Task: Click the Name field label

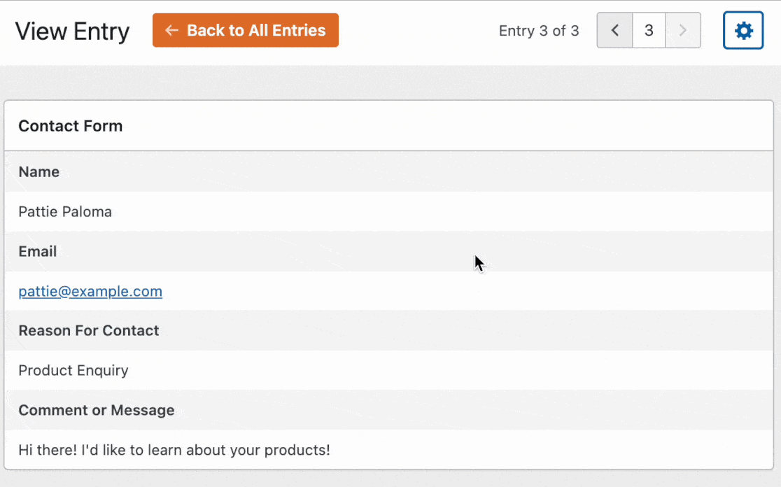Action: [x=39, y=172]
